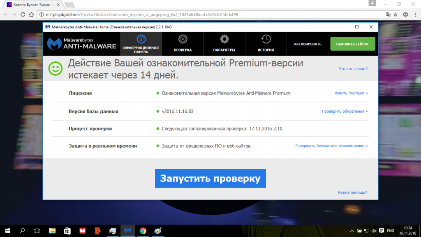This screenshot has height=237, width=421.
Task: Open File Explorer from the taskbar
Action: tap(52, 231)
